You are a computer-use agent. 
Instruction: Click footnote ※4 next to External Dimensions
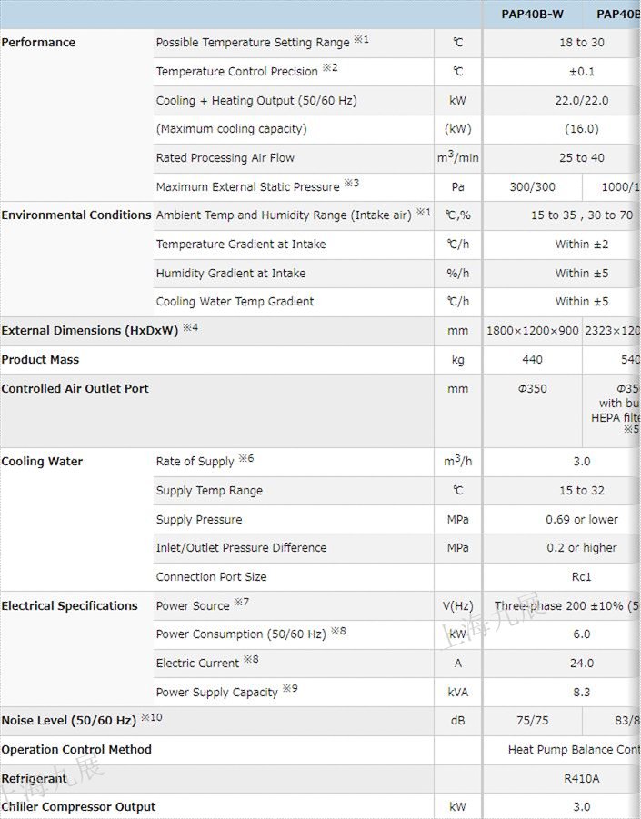click(189, 328)
